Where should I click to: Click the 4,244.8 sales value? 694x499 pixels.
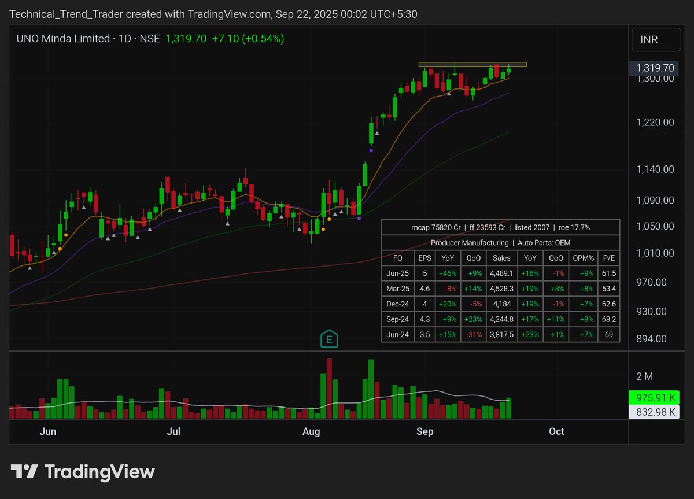501,319
